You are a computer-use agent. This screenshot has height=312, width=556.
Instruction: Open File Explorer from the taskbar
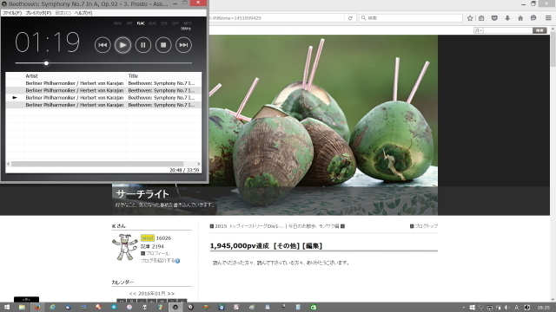(x=22, y=307)
